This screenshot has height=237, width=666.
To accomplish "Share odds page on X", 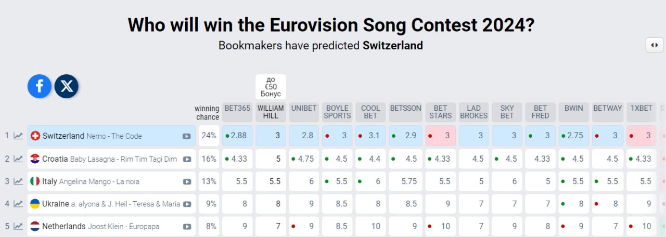I will [x=67, y=86].
